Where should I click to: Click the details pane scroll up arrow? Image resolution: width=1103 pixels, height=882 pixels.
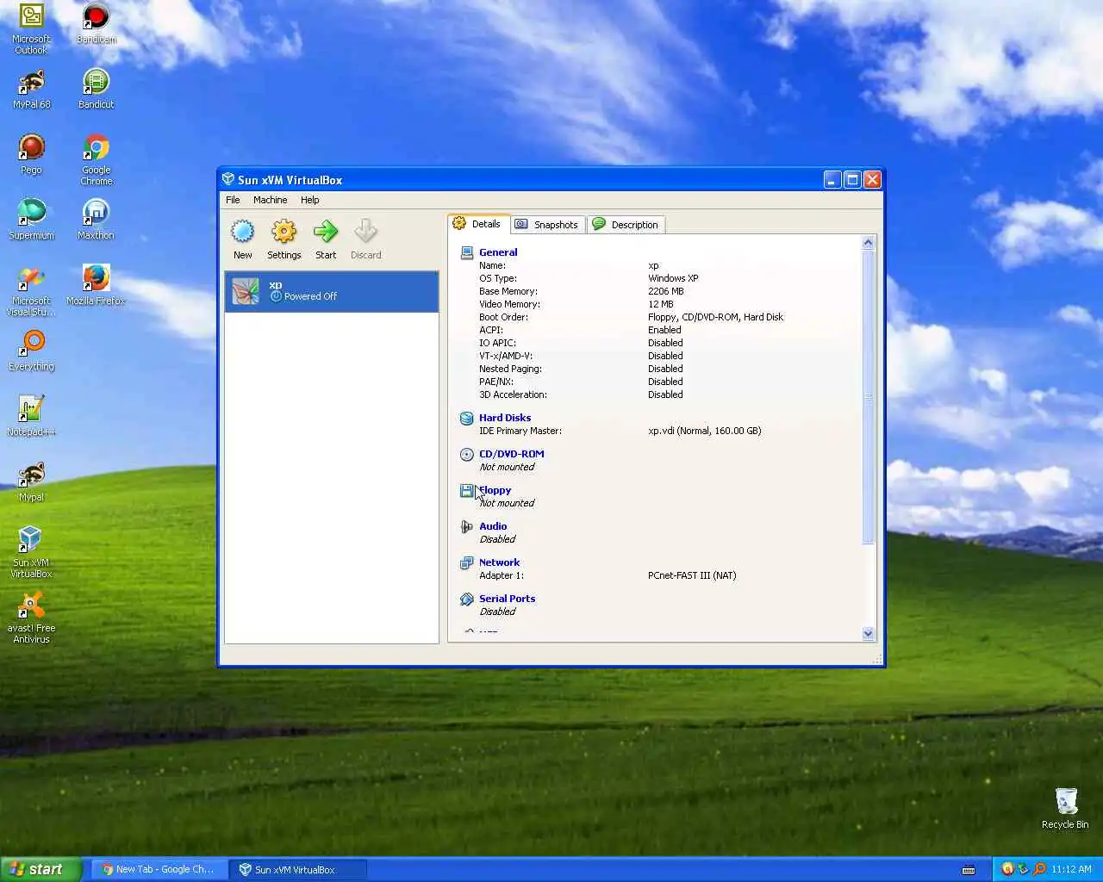pyautogui.click(x=868, y=243)
